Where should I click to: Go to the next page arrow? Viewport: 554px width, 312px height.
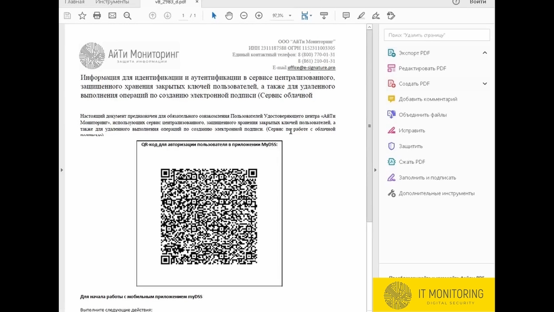tap(167, 16)
